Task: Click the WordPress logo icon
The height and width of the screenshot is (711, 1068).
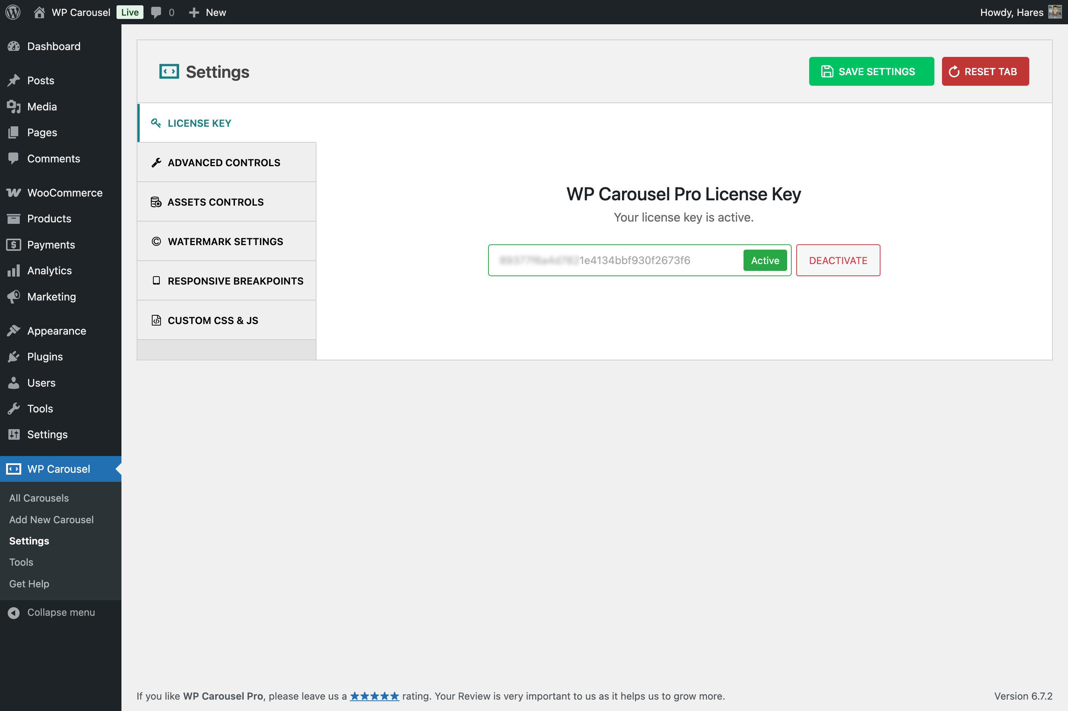Action: 13,12
